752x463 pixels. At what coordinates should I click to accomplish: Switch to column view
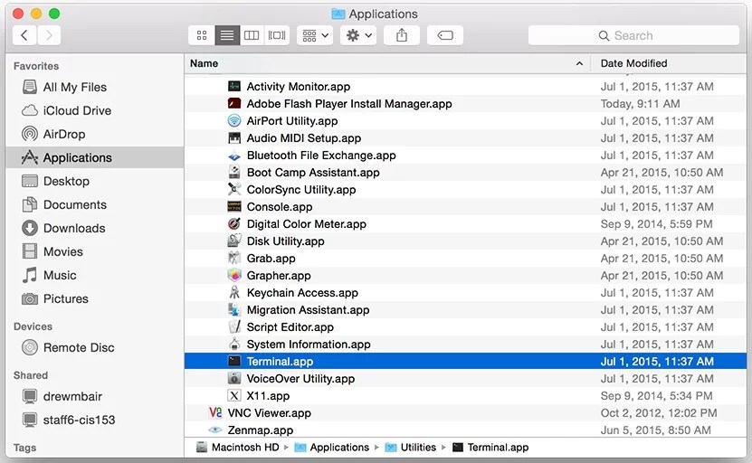[x=252, y=35]
